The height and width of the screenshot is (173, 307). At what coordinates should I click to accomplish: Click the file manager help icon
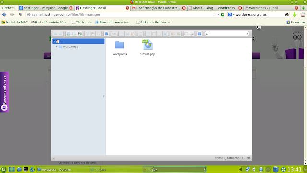[x=200, y=34]
